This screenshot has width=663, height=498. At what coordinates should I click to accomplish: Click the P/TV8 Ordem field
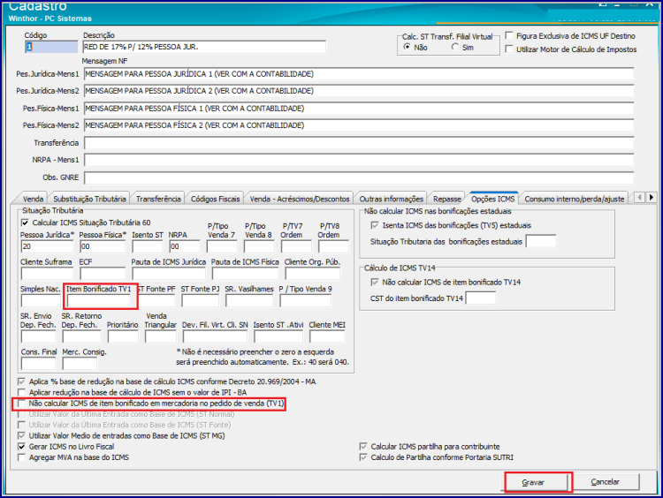(333, 246)
